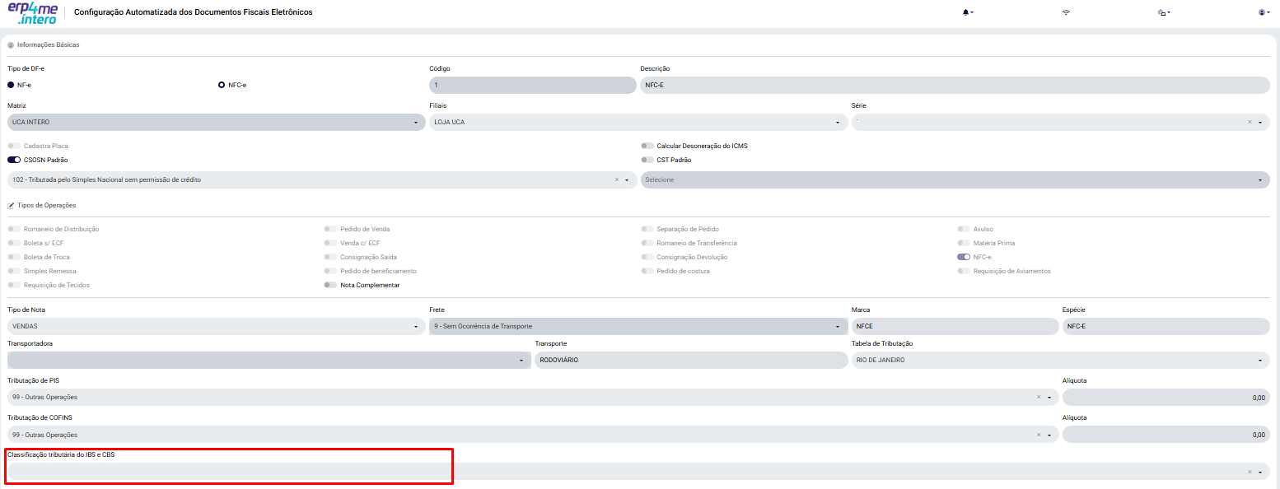
Task: Clear the CSOSN 102 selection x icon
Action: coord(616,179)
